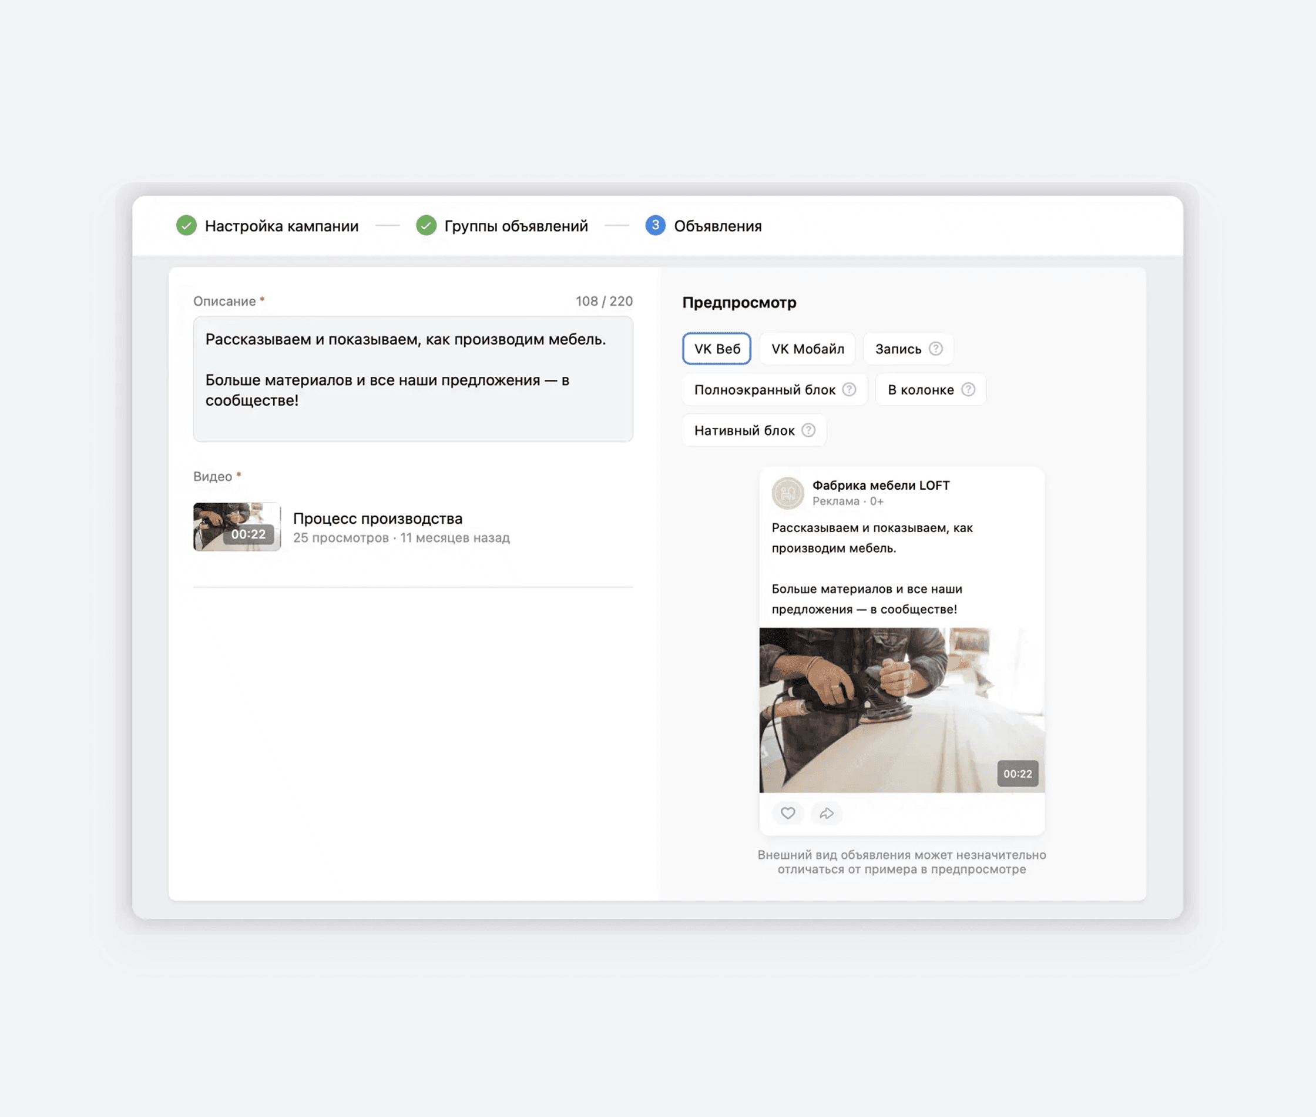The width and height of the screenshot is (1316, 1117).
Task: Click inside the Описание text field
Action: (412, 379)
